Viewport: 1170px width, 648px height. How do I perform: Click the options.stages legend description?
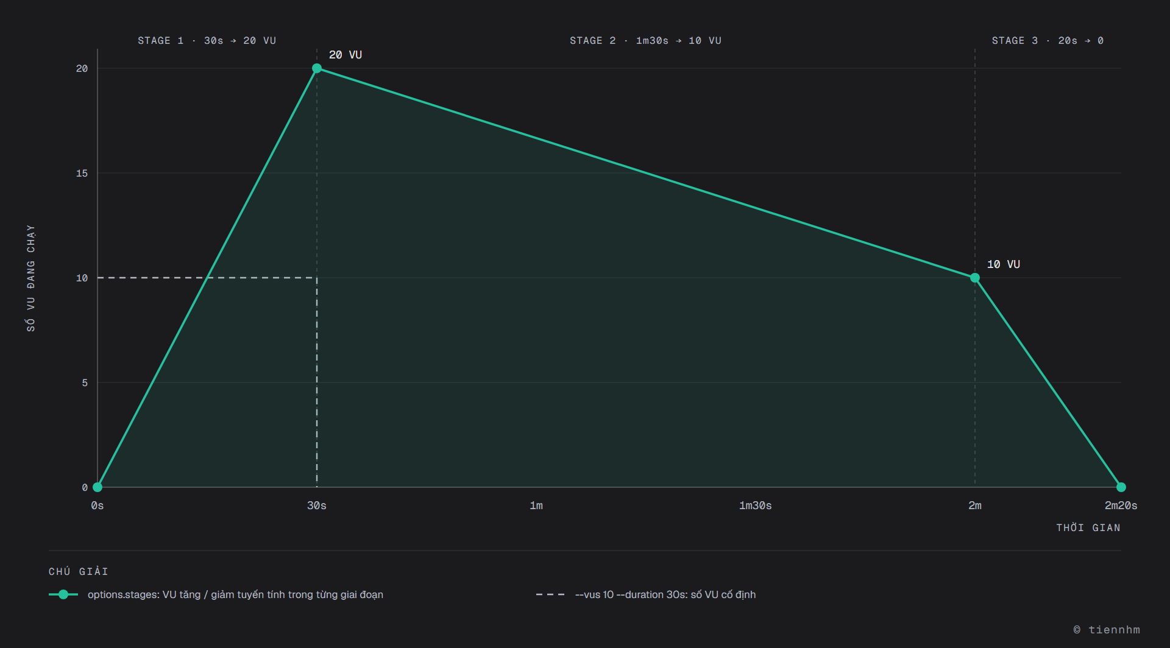[x=235, y=594]
